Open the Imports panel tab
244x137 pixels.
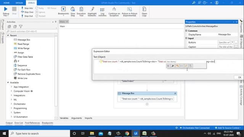pyautogui.click(x=88, y=118)
